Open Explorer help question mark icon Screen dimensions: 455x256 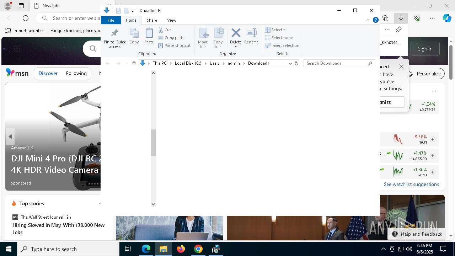click(x=375, y=20)
